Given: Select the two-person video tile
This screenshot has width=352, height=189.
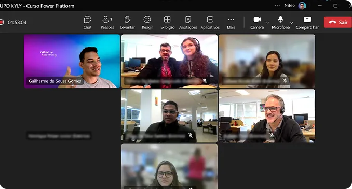Looking at the screenshot, I should (169, 61).
